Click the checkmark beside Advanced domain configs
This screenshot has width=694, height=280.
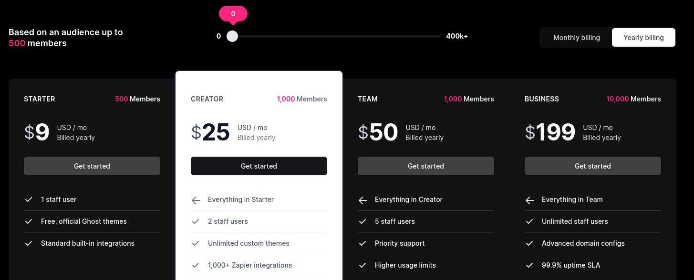(529, 243)
